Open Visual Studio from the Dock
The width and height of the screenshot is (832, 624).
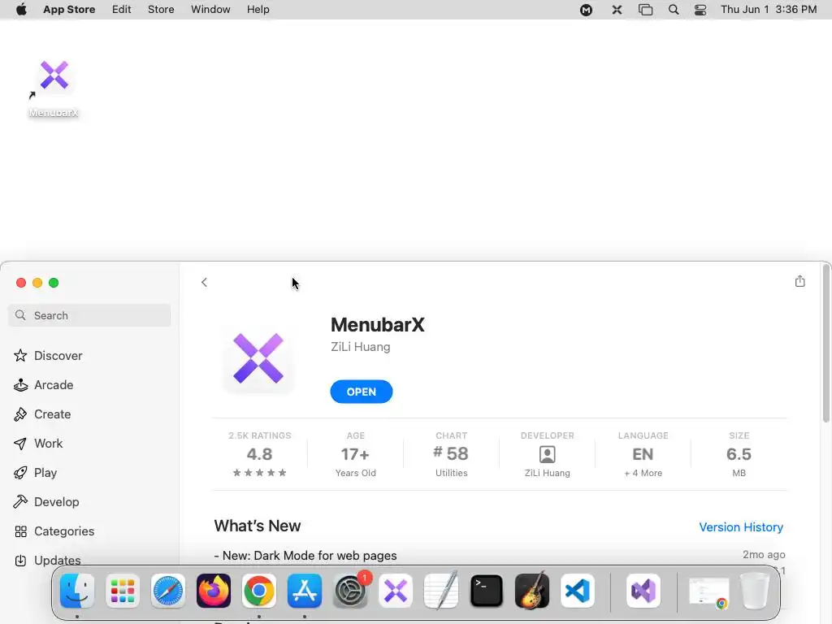point(643,591)
